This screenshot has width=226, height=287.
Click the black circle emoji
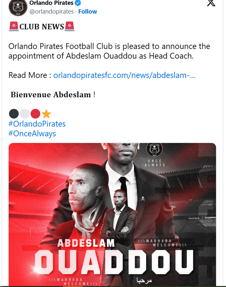14,114
